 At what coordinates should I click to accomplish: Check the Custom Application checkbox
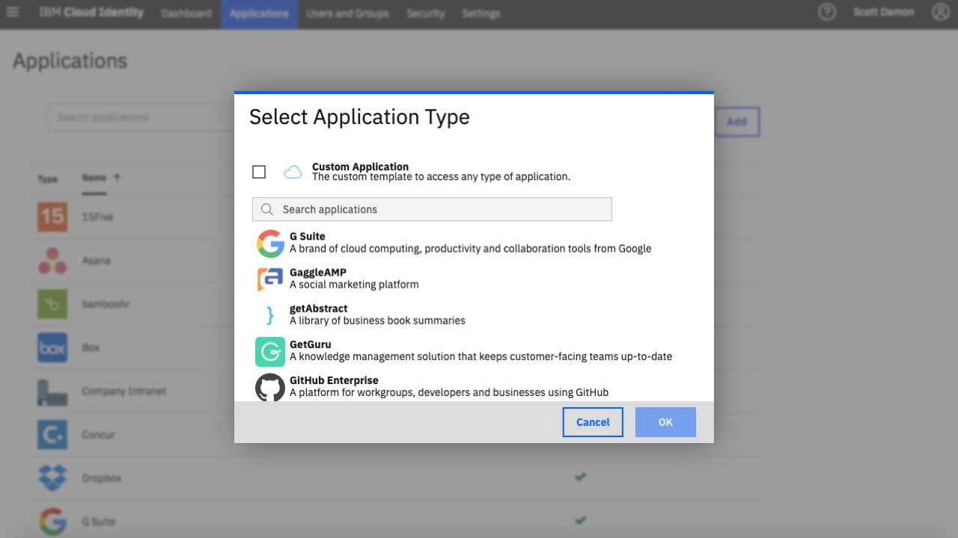point(259,173)
